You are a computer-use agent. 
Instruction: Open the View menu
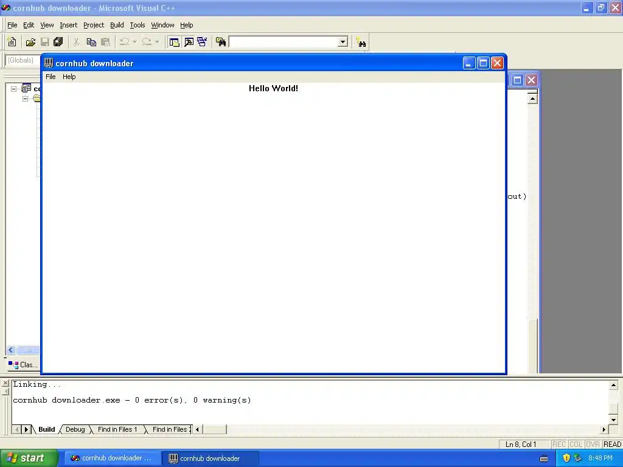pyautogui.click(x=47, y=25)
